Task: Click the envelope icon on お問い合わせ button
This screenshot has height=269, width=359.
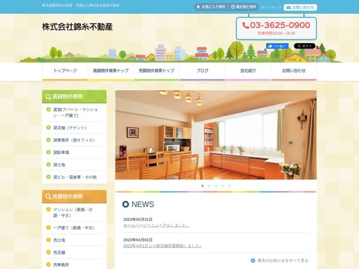Action: click(288, 8)
